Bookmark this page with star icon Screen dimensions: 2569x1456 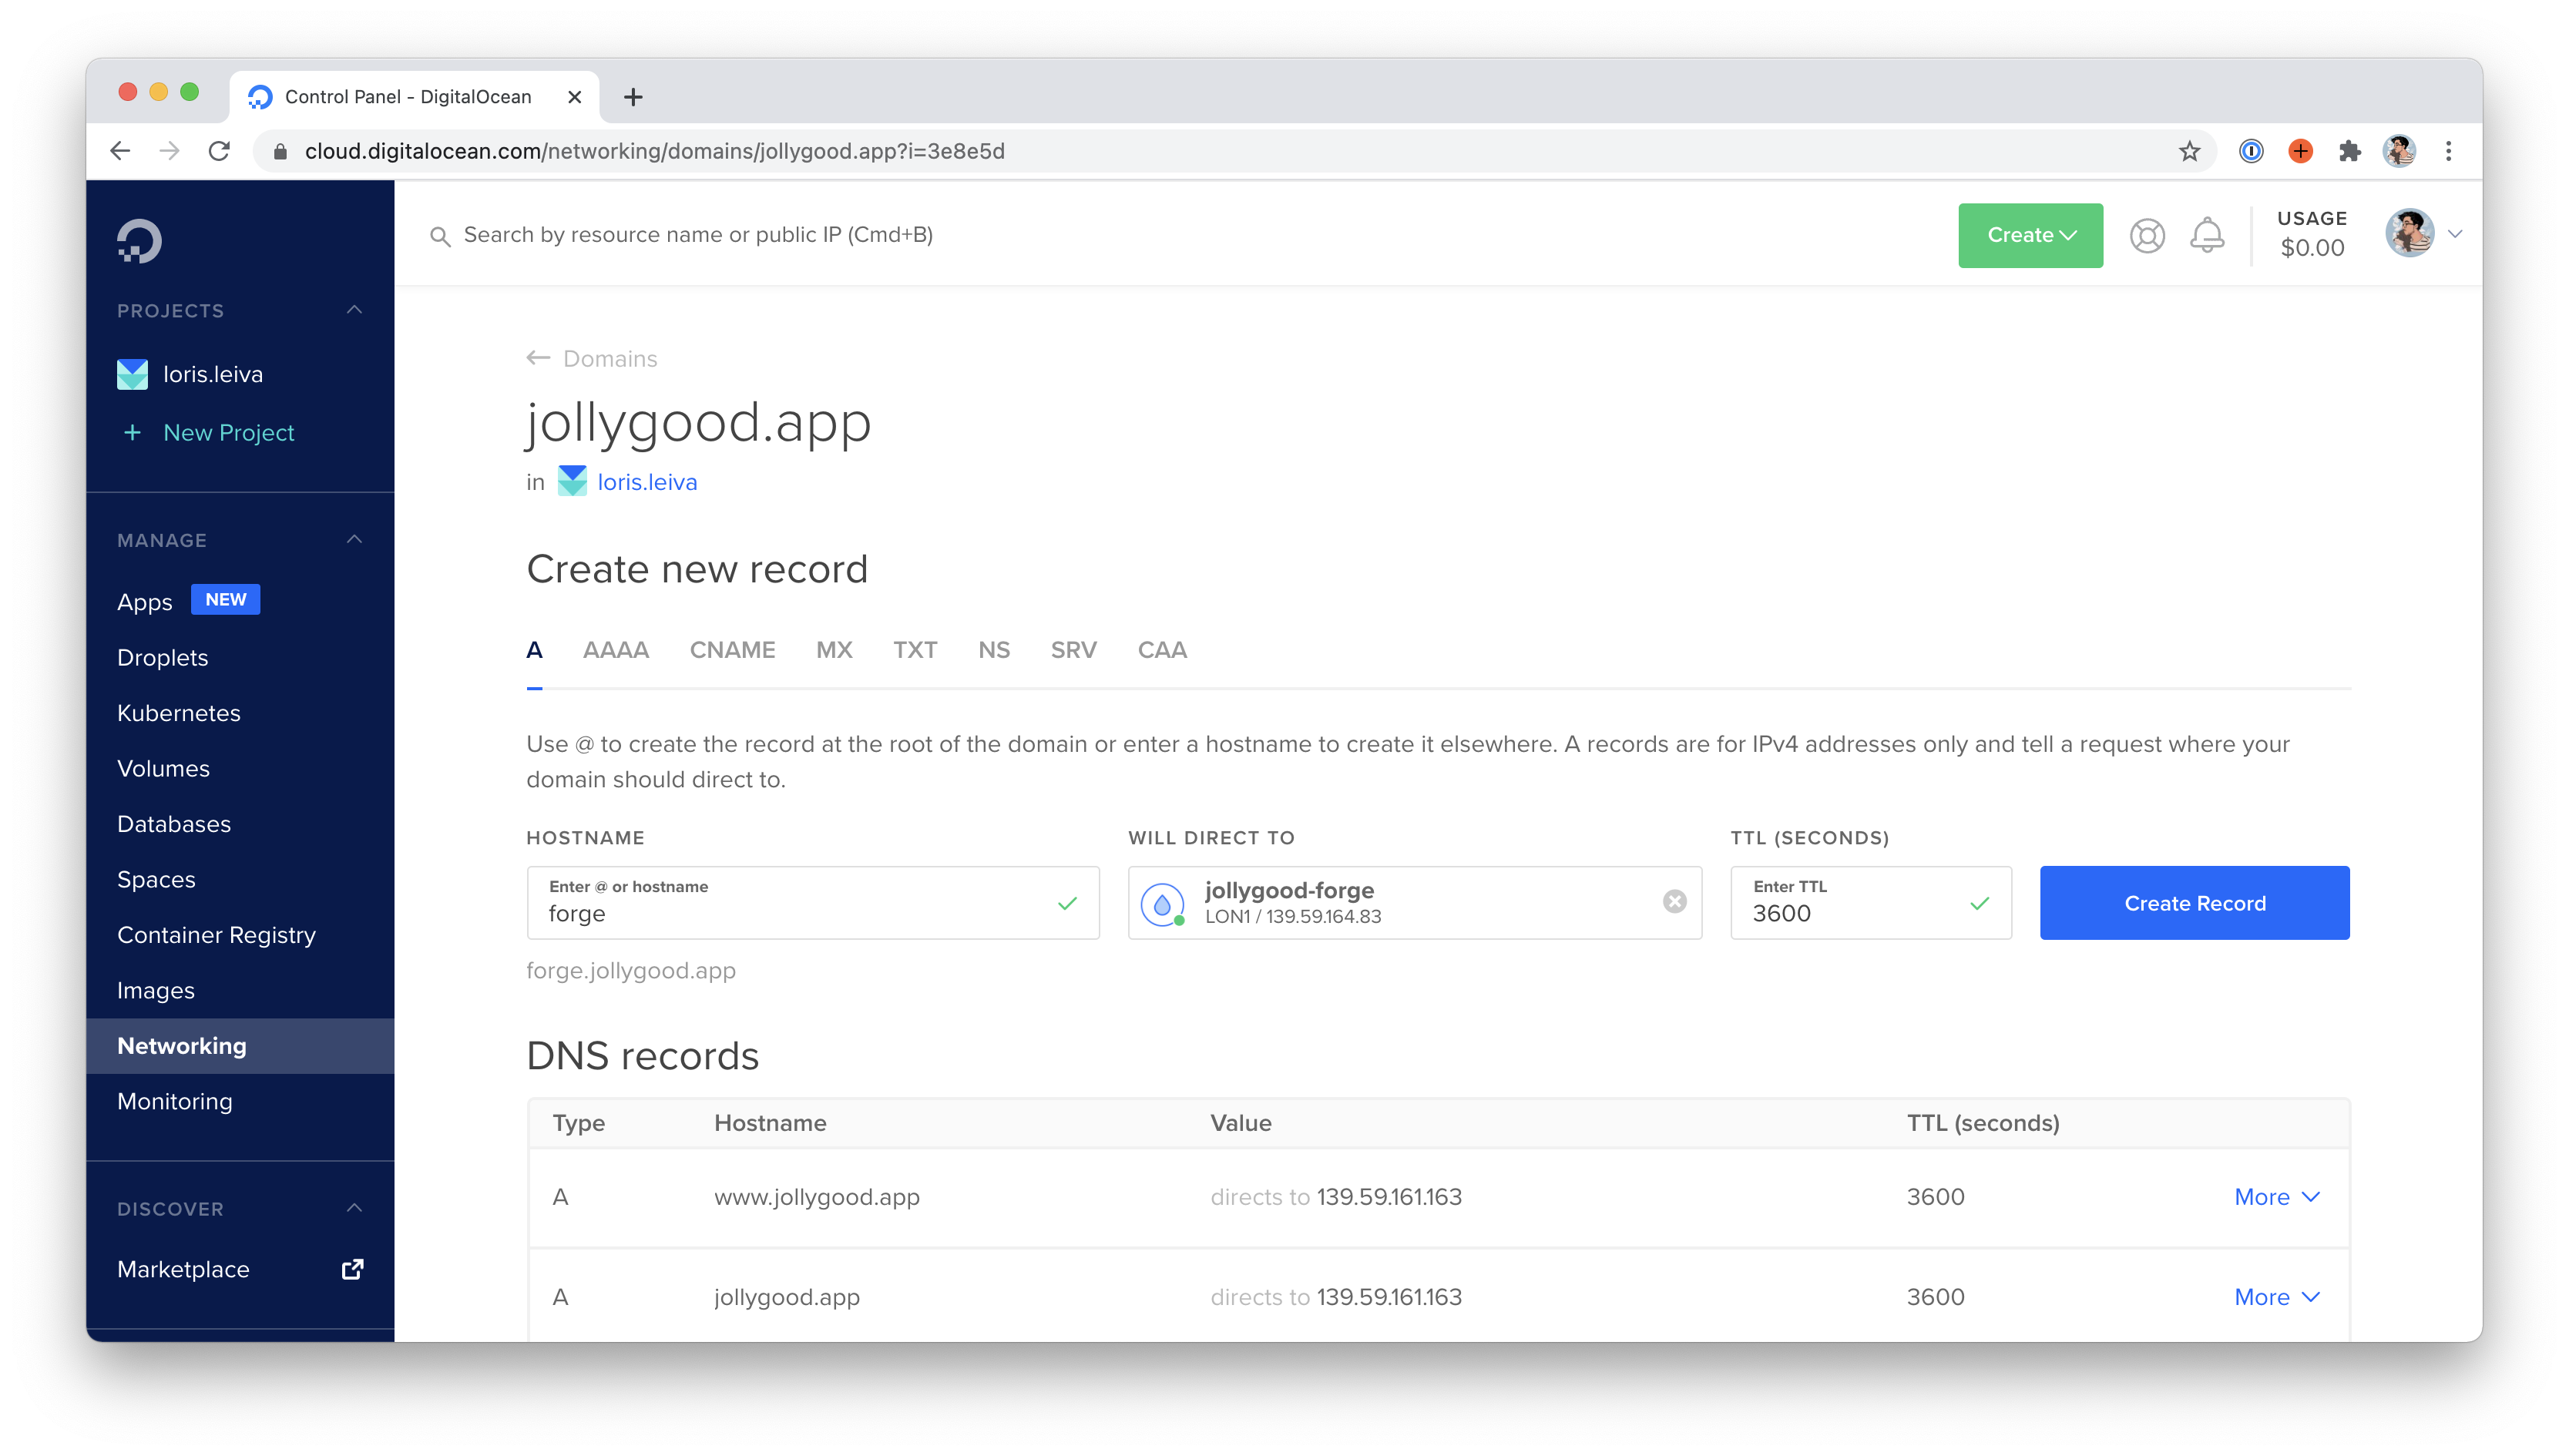click(2189, 151)
